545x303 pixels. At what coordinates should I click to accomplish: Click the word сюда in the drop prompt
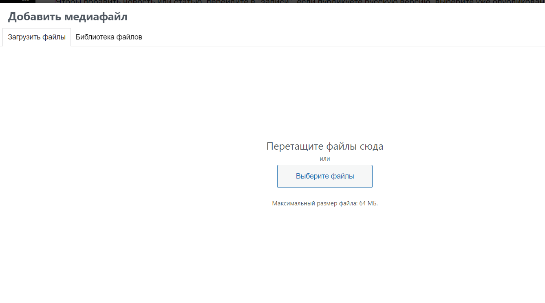pyautogui.click(x=371, y=146)
